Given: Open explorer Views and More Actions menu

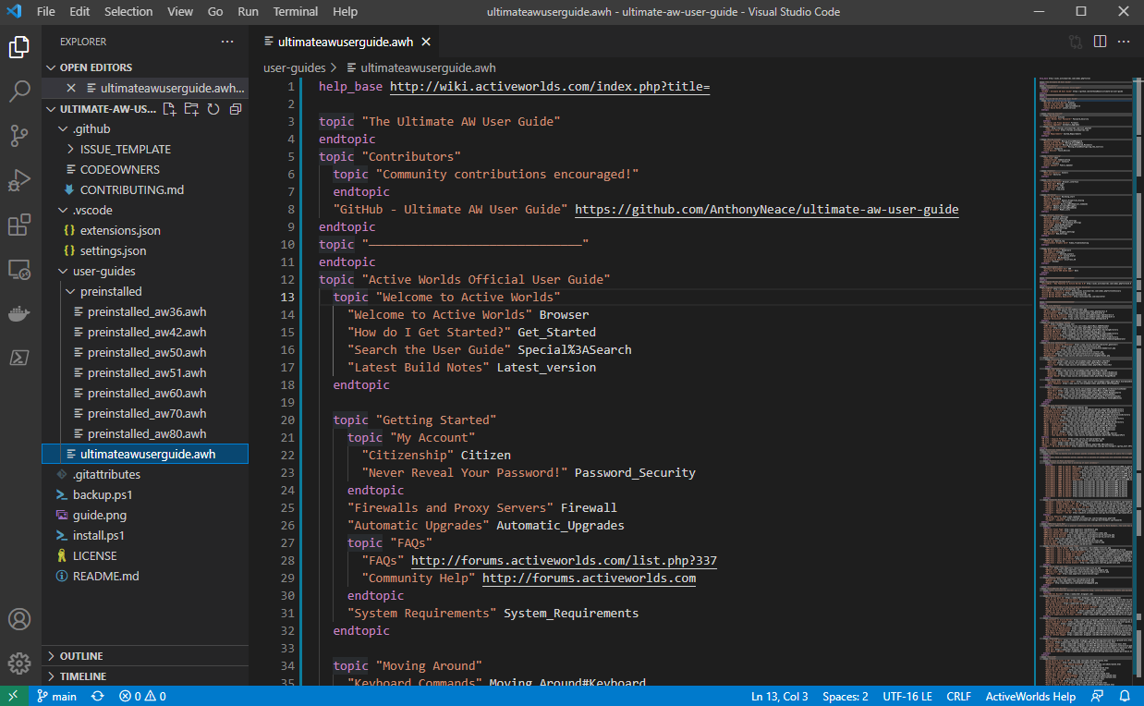Looking at the screenshot, I should 227,42.
